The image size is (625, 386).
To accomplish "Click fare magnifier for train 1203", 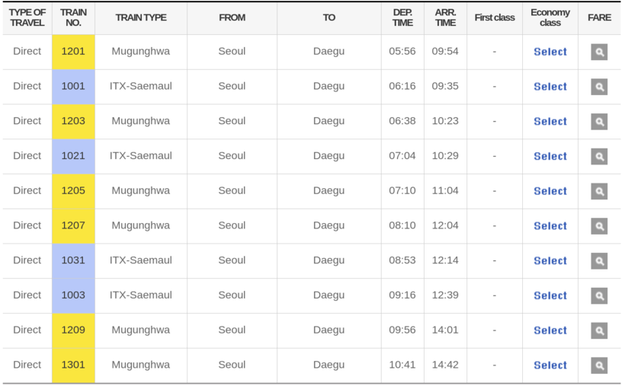I will (x=599, y=122).
